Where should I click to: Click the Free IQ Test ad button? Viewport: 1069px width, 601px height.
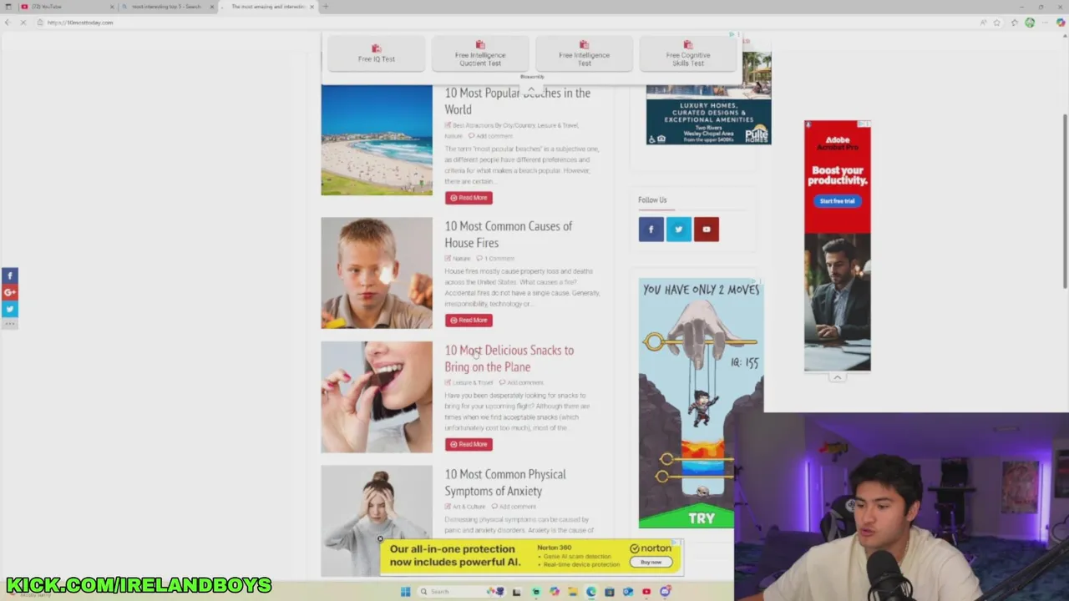377,54
